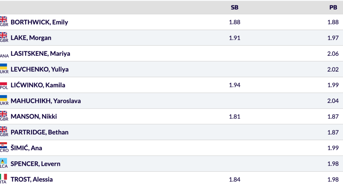
Task: Click Ukraine flag beside Yaroslava Mahuchikh
Action: point(4,98)
